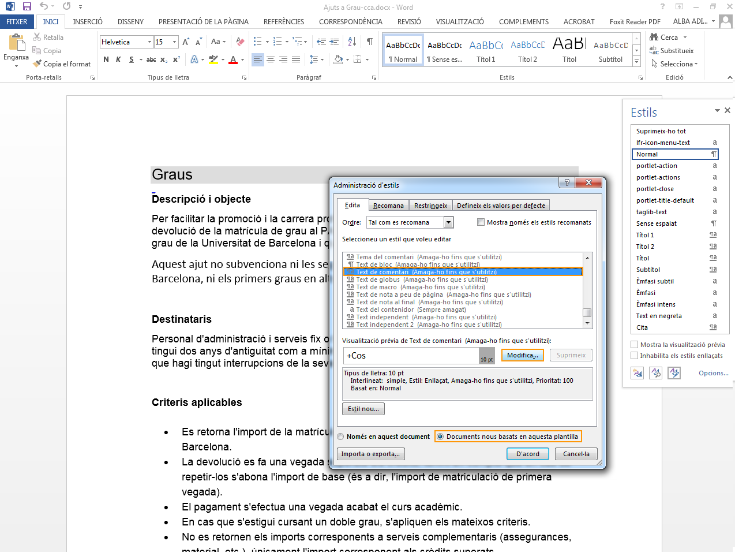Viewport: 735px width, 552px height.
Task: Select the Copia el format painter
Action: coord(62,64)
